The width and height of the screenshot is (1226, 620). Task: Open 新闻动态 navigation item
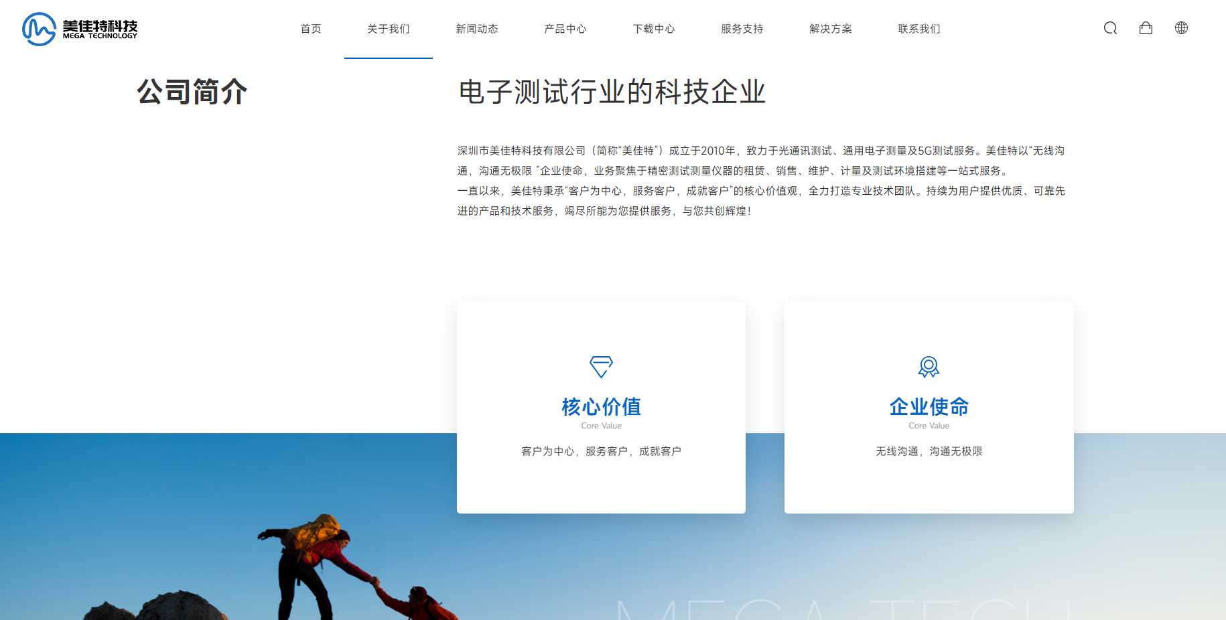coord(476,29)
